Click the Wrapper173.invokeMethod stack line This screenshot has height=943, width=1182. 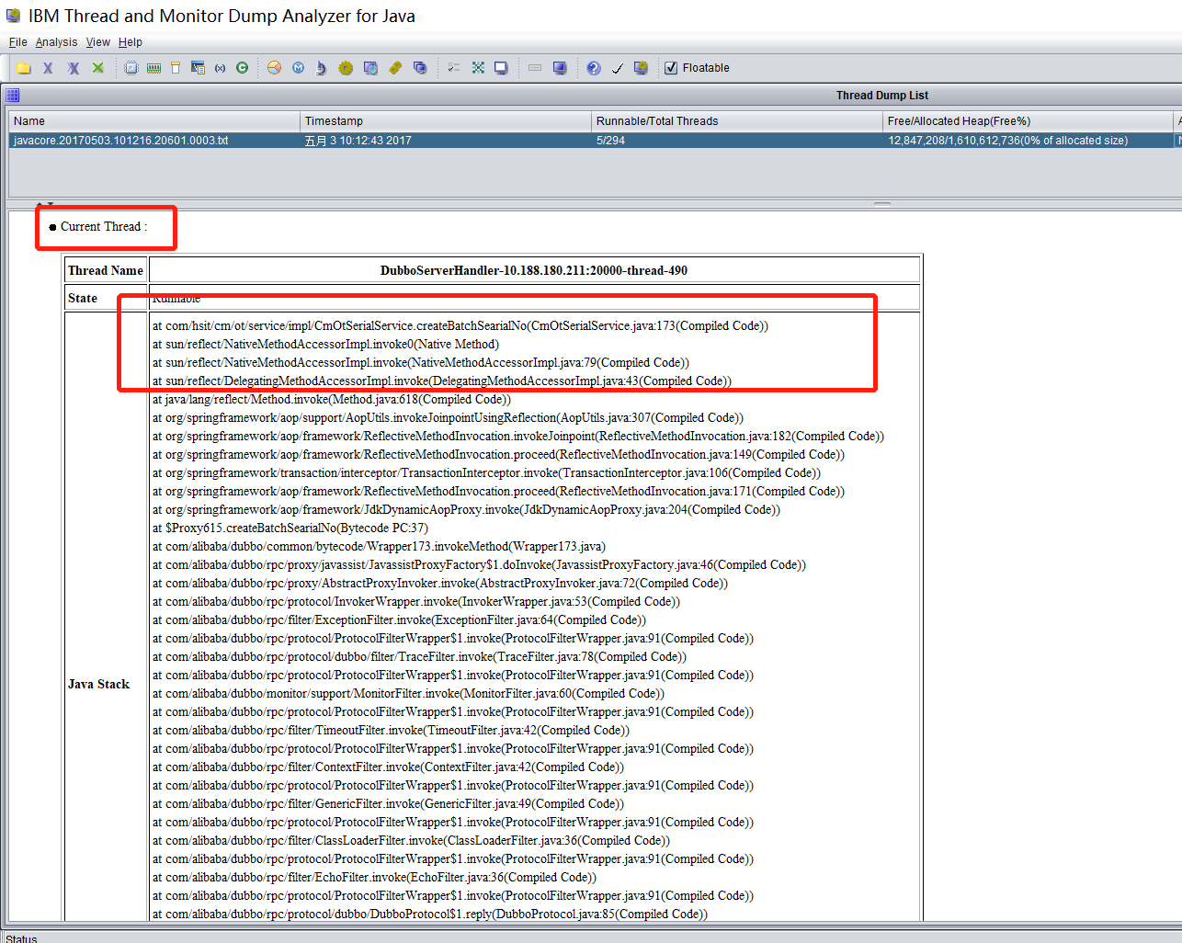click(379, 546)
